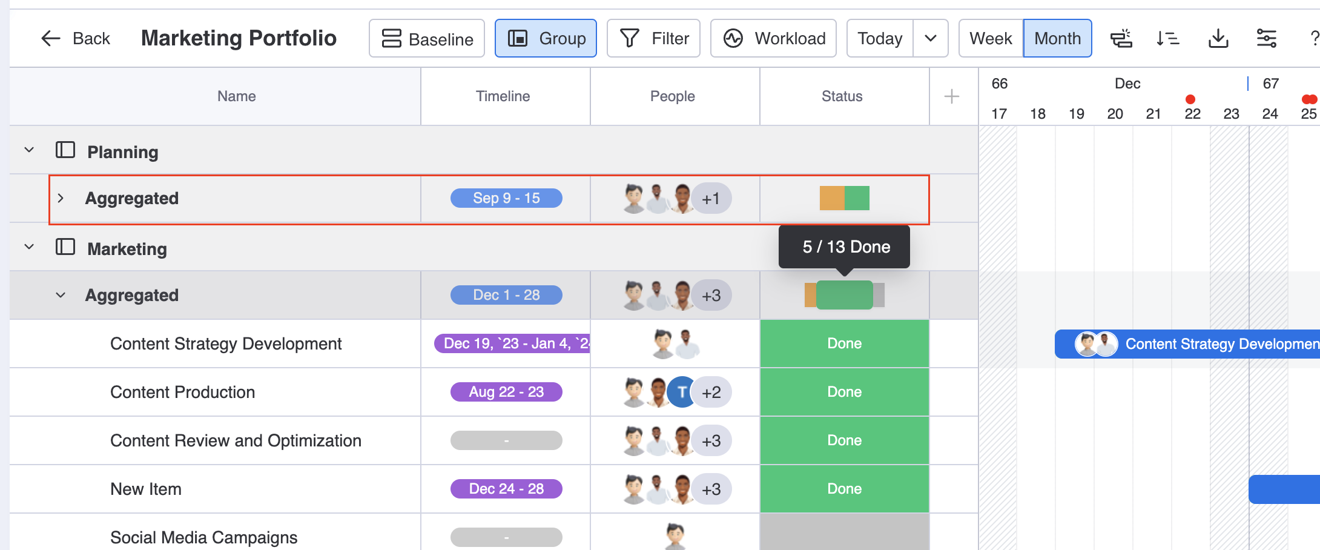The width and height of the screenshot is (1320, 550).
Task: Switch to Month view
Action: pos(1057,39)
